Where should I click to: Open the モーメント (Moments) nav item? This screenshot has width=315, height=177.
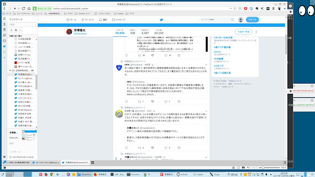88,20
